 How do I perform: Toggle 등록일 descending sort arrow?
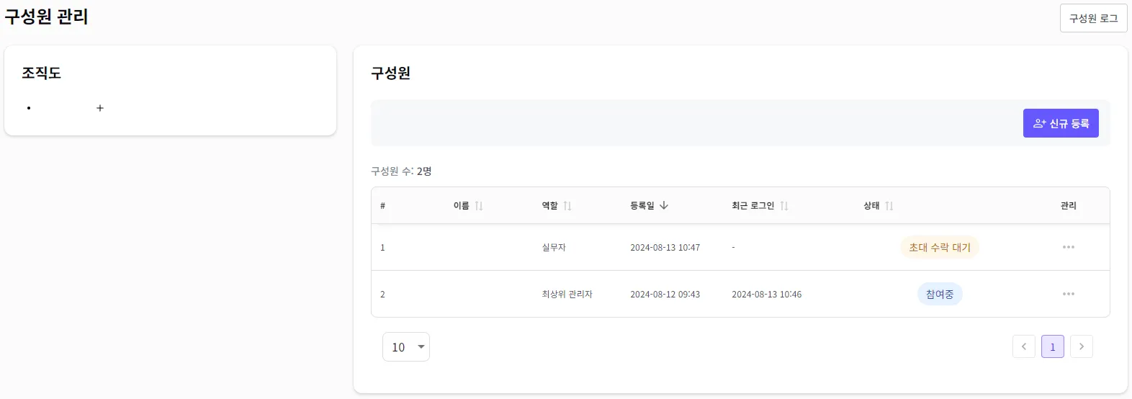[x=664, y=205]
